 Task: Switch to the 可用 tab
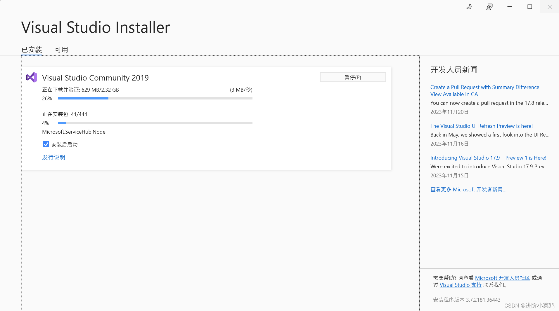(61, 49)
